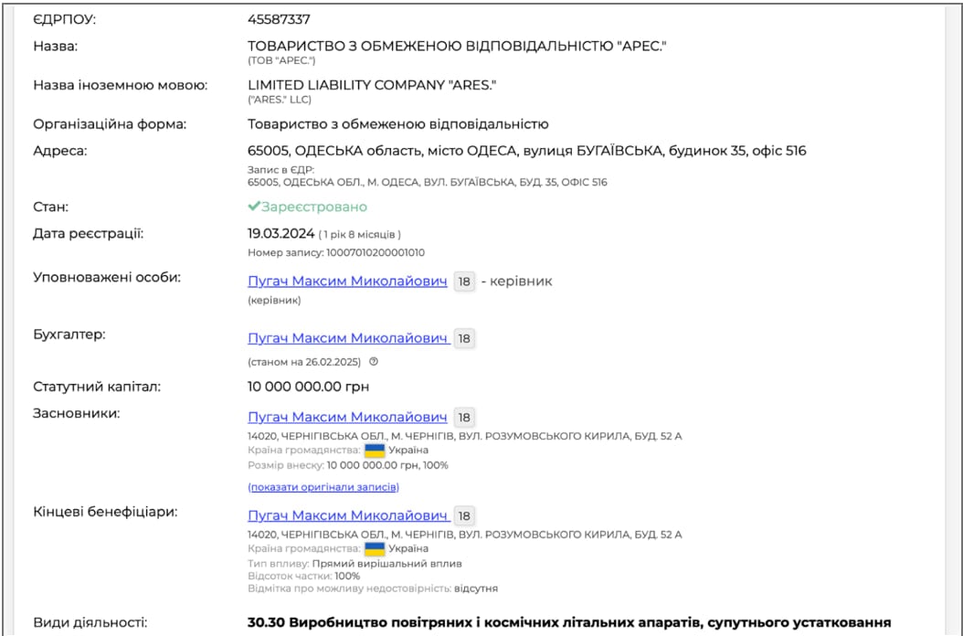Click Ukraine flag icon under Кінцеві бенефіціари
The width and height of the screenshot is (963, 636).
[x=375, y=548]
